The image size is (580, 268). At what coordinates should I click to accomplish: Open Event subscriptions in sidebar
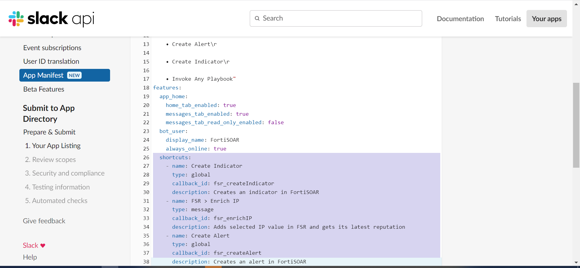tap(52, 48)
